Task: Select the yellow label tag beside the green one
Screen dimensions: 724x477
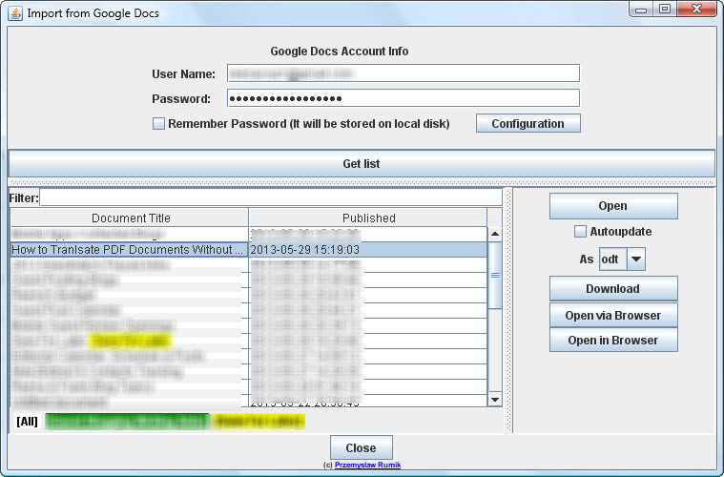Action: (x=259, y=421)
